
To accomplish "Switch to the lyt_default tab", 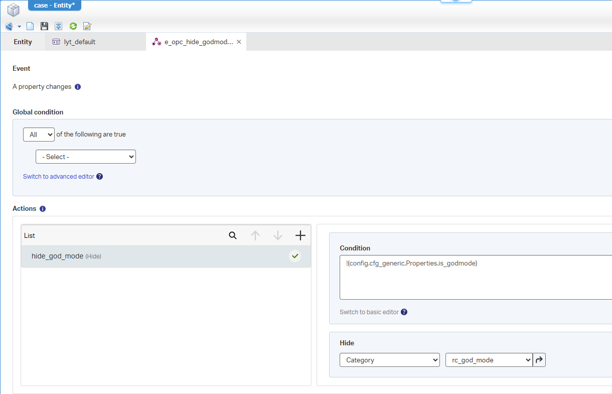I will point(80,42).
